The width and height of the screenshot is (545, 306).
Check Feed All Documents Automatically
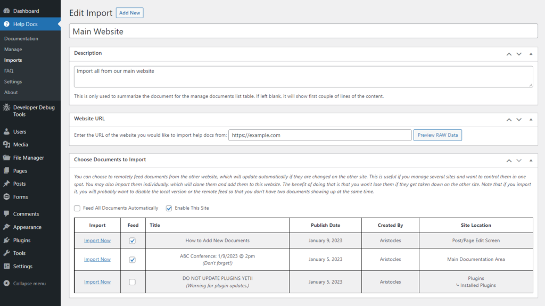77,208
